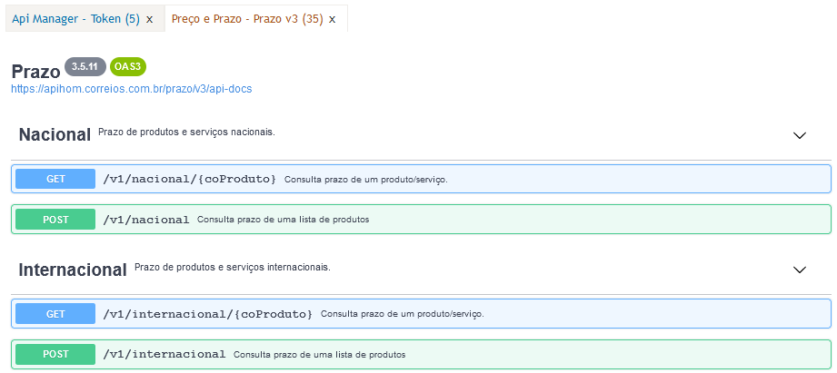This screenshot has height=373, width=837.
Task: Click the /v1/nacional path in the POST row
Action: pyautogui.click(x=145, y=219)
